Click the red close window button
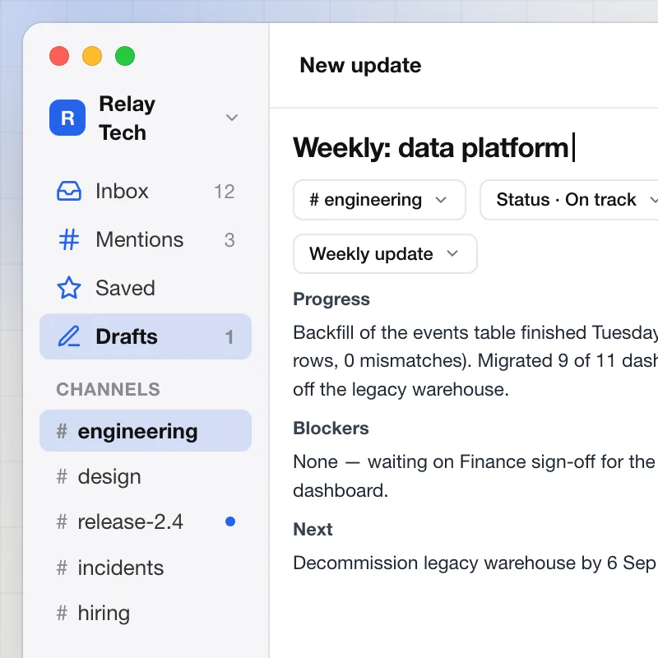 point(59,56)
